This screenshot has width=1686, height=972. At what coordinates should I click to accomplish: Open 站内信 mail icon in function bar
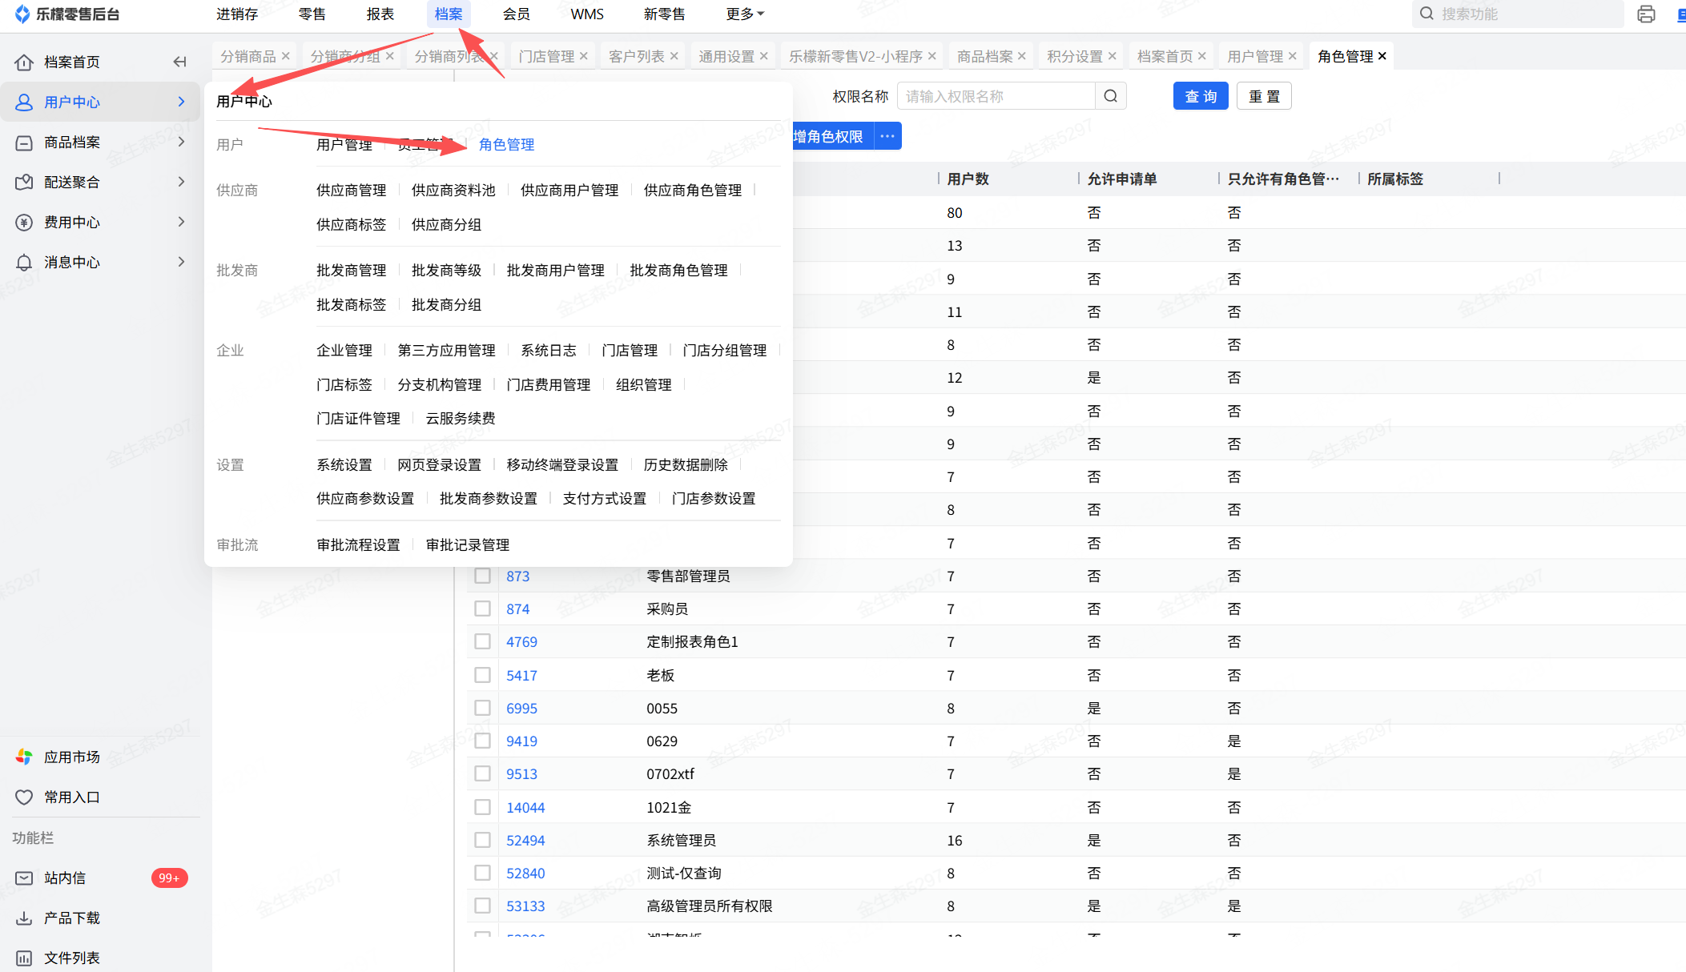click(x=24, y=878)
